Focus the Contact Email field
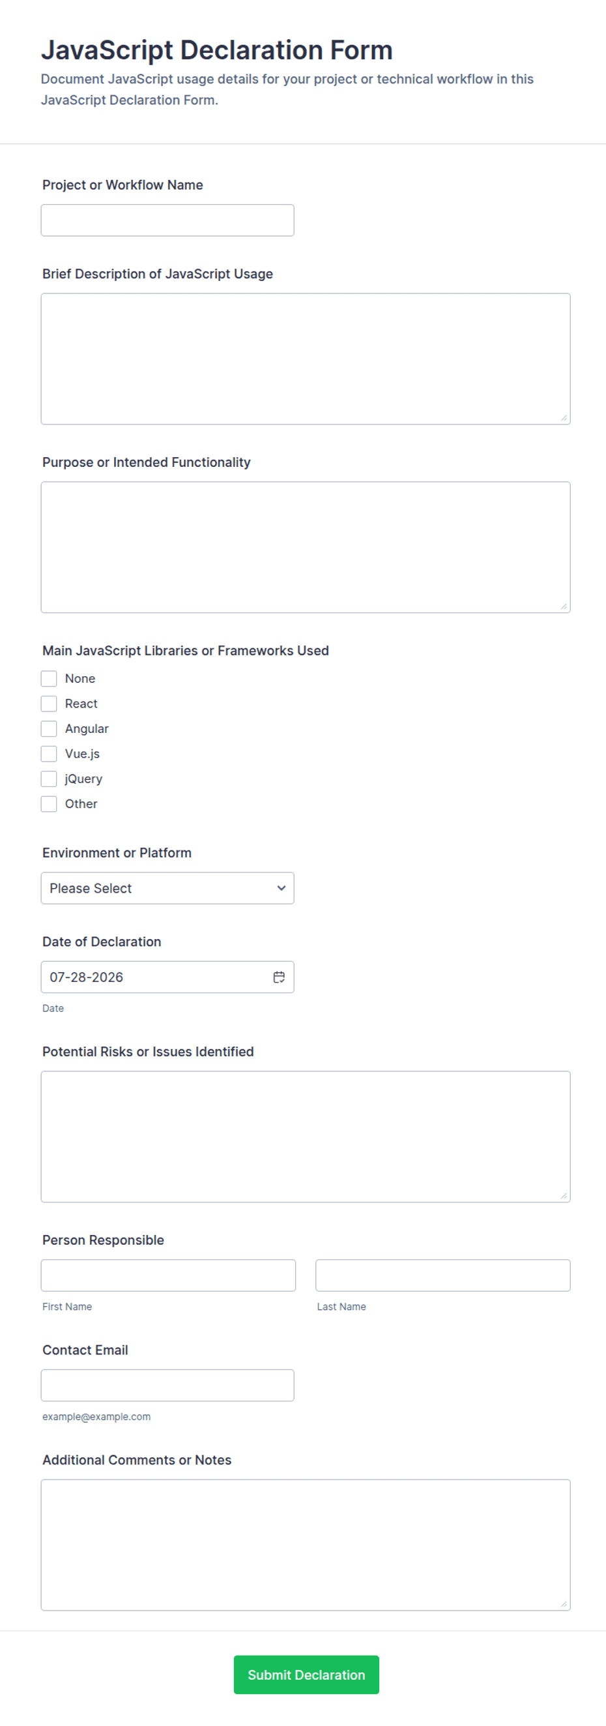This screenshot has height=1726, width=606. click(167, 1385)
